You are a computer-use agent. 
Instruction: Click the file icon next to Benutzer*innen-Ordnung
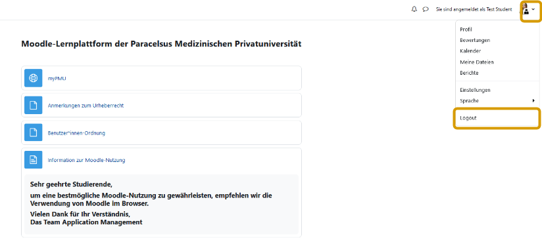(x=33, y=132)
